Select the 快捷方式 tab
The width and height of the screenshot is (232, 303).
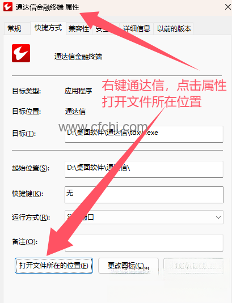[48, 28]
